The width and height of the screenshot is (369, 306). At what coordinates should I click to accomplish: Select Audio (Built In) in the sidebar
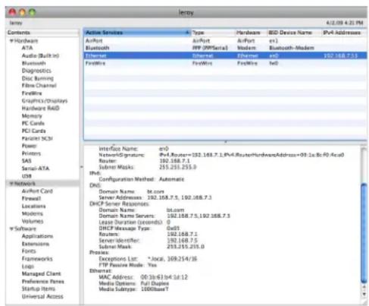point(40,55)
